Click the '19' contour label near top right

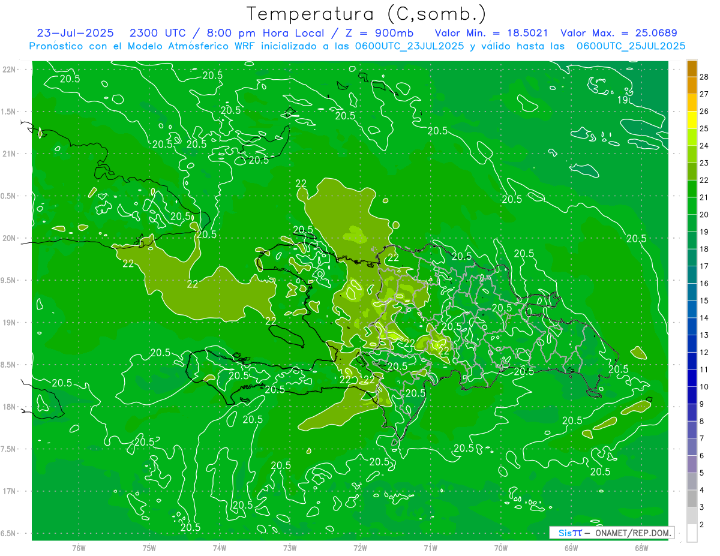tap(623, 100)
